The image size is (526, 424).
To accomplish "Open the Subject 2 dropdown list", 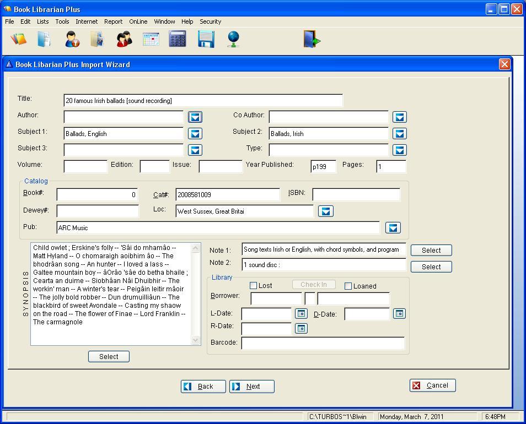I will click(399, 133).
